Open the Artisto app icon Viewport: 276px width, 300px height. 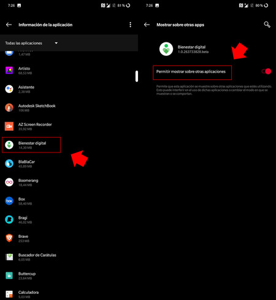[9, 71]
